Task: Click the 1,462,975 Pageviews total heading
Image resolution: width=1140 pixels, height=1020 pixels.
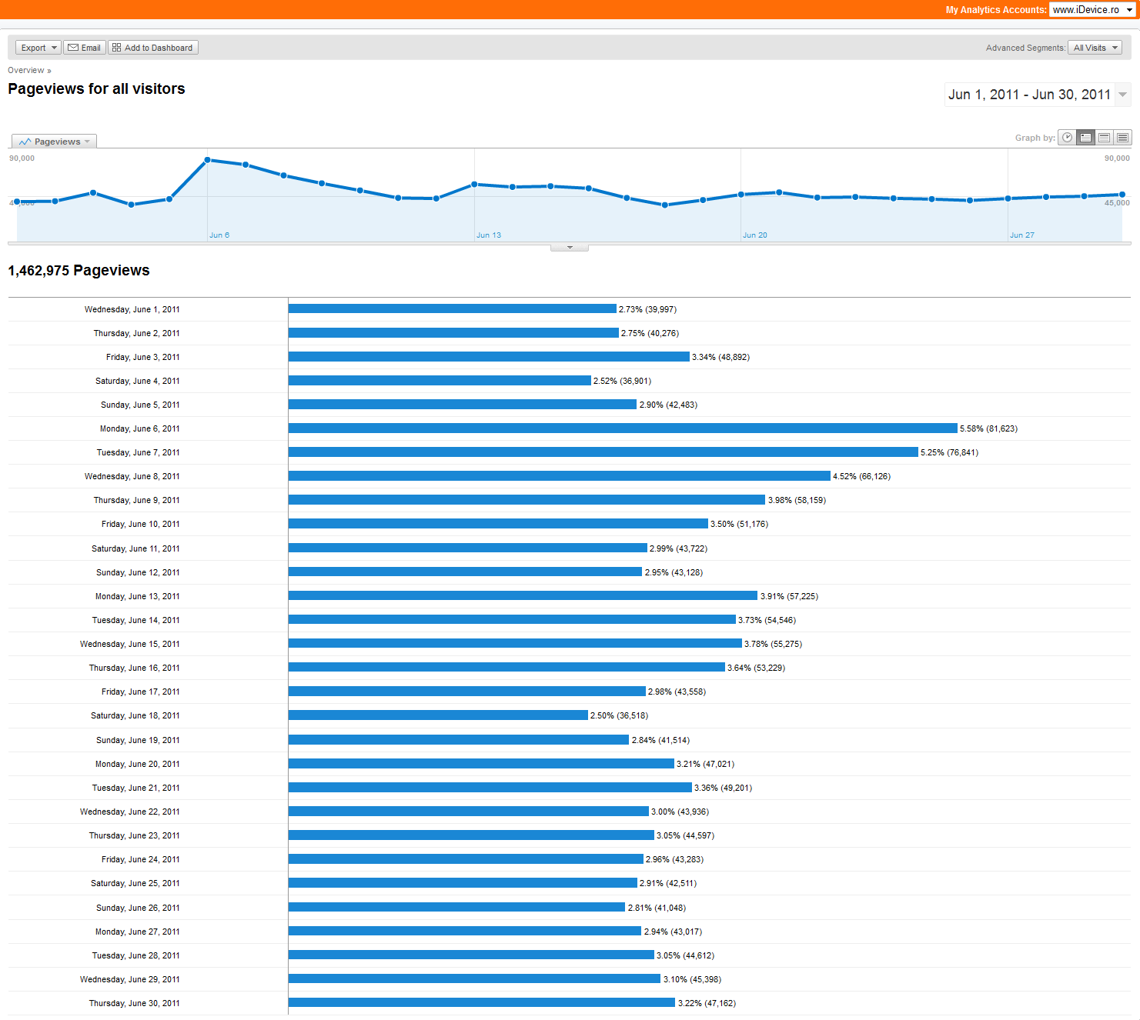Action: point(79,271)
